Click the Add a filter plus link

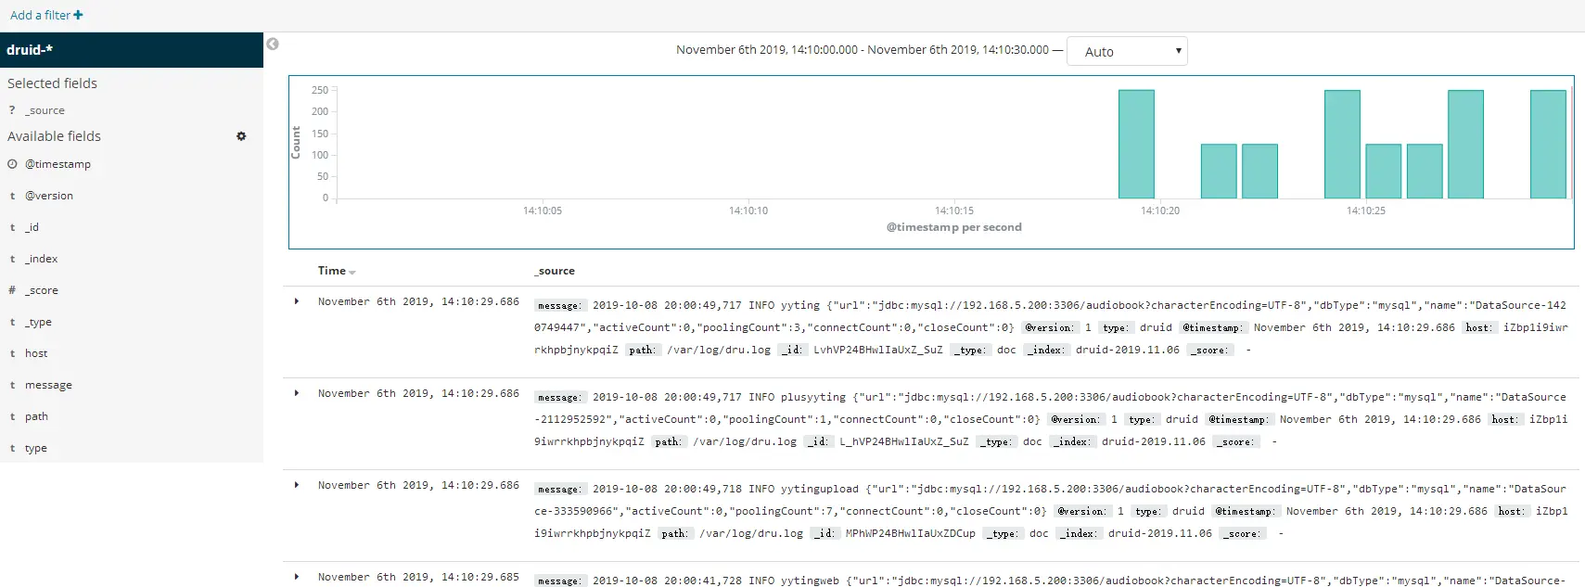tap(46, 15)
